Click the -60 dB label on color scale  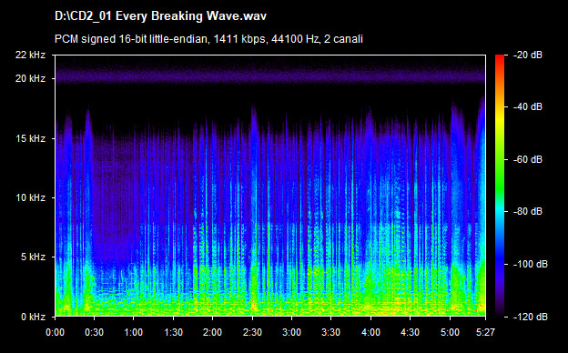click(528, 159)
